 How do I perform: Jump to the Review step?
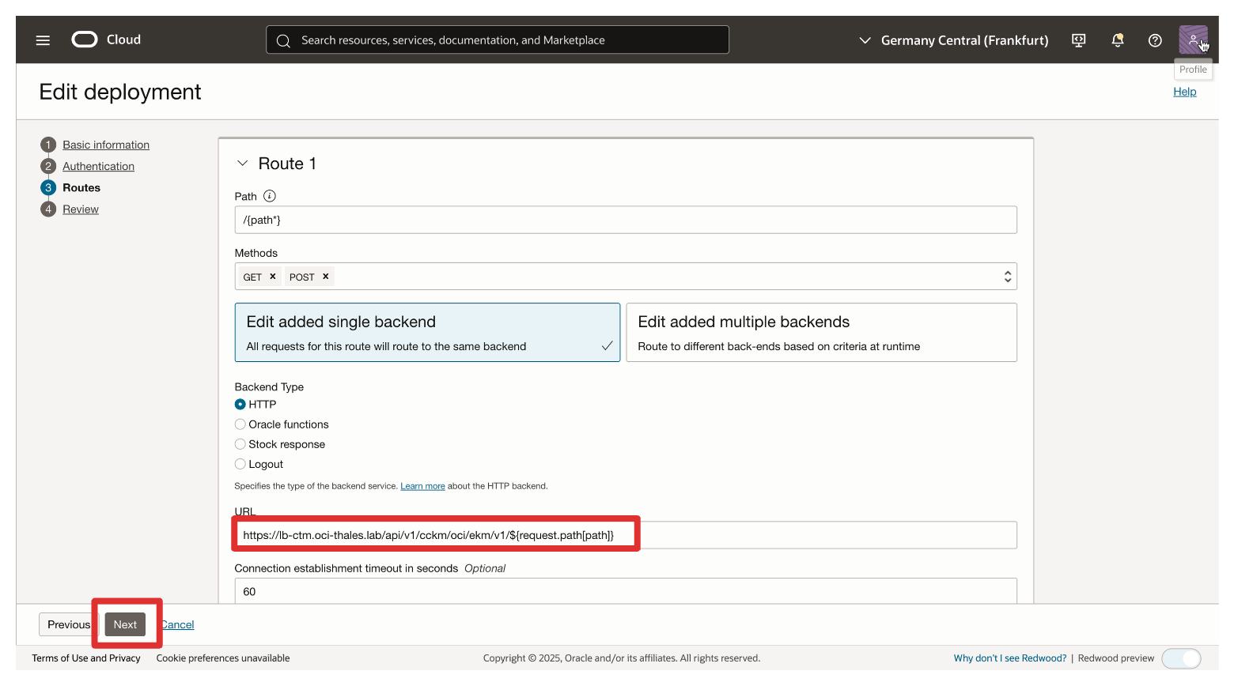(81, 209)
